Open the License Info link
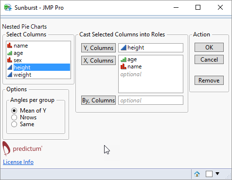Viewport: 232px width, 180px height. click(x=18, y=162)
